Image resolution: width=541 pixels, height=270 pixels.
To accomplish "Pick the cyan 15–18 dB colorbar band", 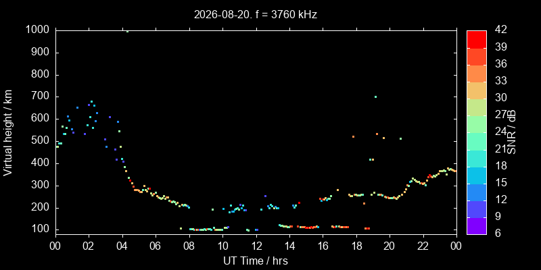I will [477, 175].
